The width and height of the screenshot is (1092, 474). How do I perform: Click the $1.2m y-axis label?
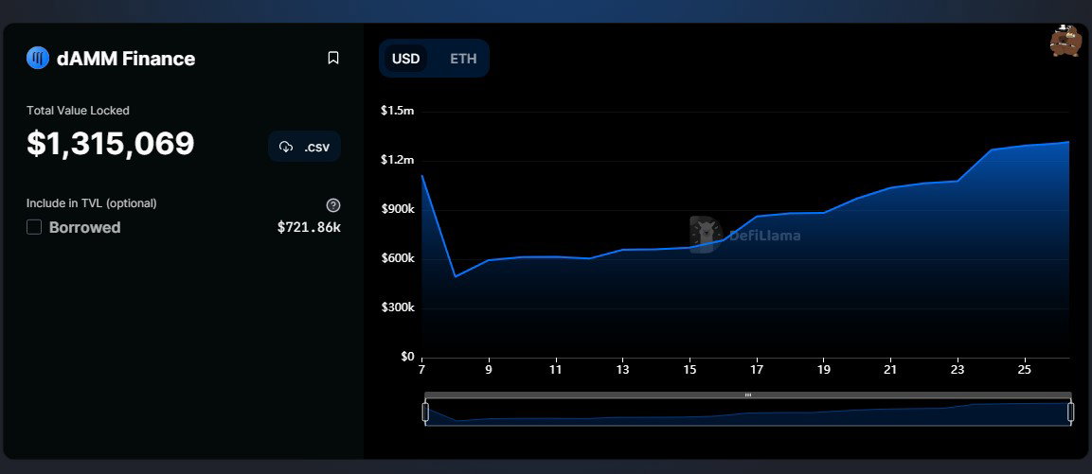point(398,160)
